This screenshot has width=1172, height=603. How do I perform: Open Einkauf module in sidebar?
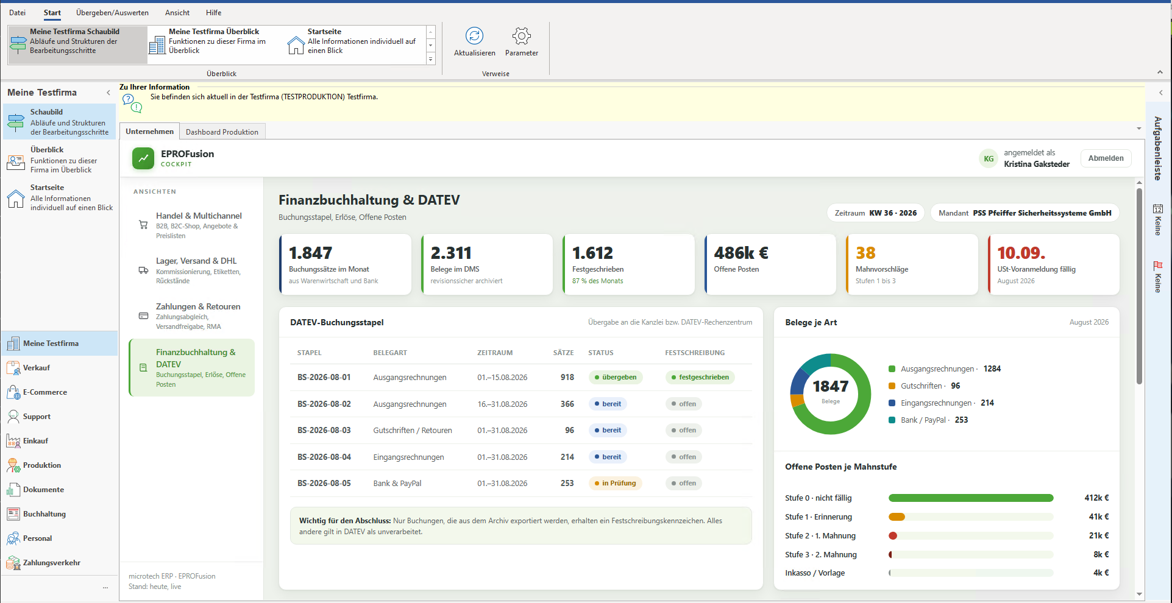59,441
